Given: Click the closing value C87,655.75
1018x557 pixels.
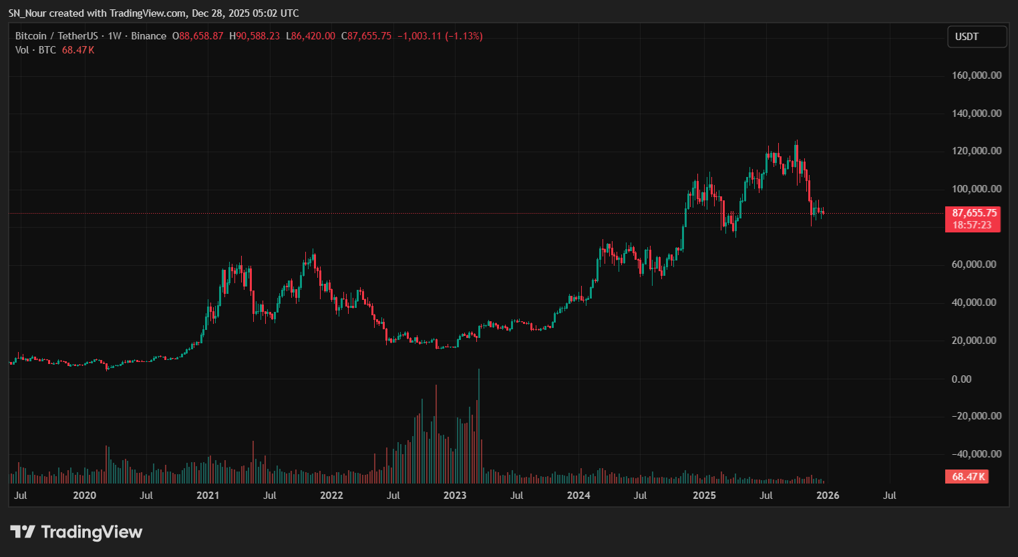Looking at the screenshot, I should pyautogui.click(x=366, y=36).
